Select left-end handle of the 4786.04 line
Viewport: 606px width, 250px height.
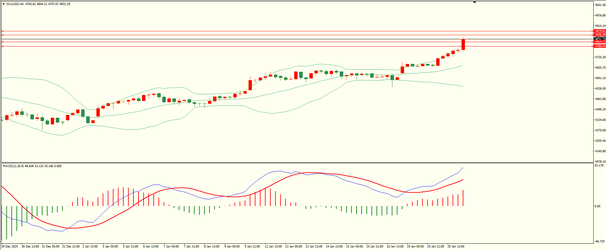(x=2, y=46)
